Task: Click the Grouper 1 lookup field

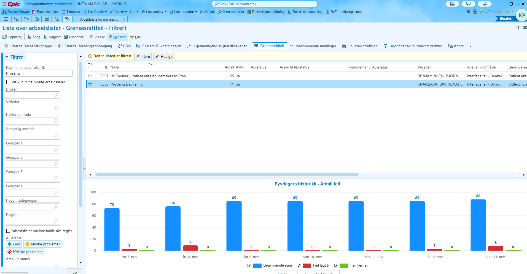Action: [x=33, y=150]
